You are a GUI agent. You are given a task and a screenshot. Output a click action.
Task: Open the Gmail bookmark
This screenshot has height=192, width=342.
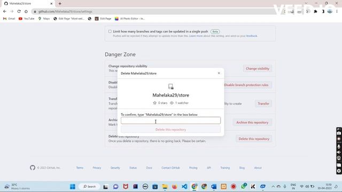pos(9,19)
